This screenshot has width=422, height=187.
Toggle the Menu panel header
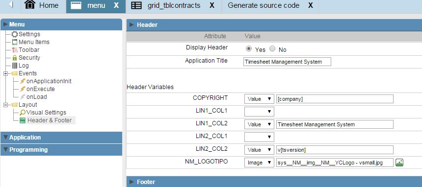click(x=61, y=24)
